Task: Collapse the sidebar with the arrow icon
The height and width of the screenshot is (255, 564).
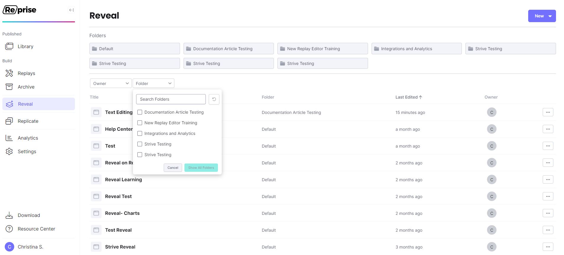Action: (71, 10)
